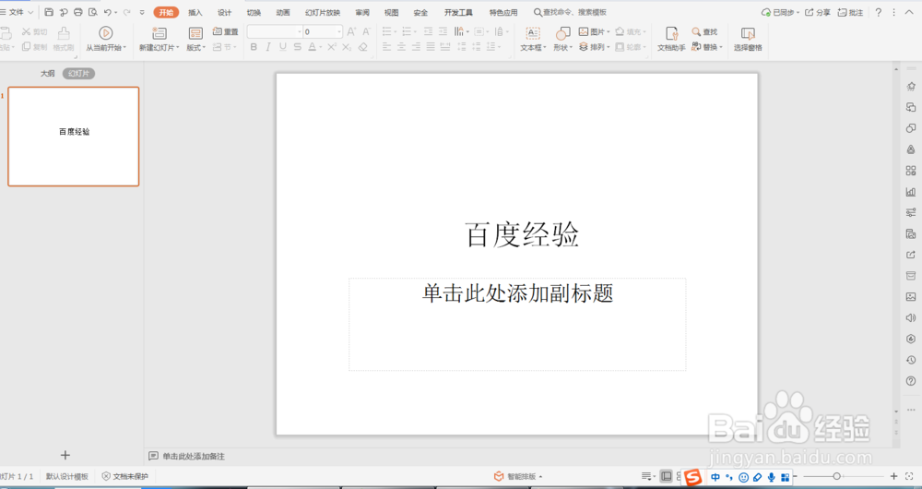
Task: Click the Sogou emoji smiley icon
Action: point(743,477)
